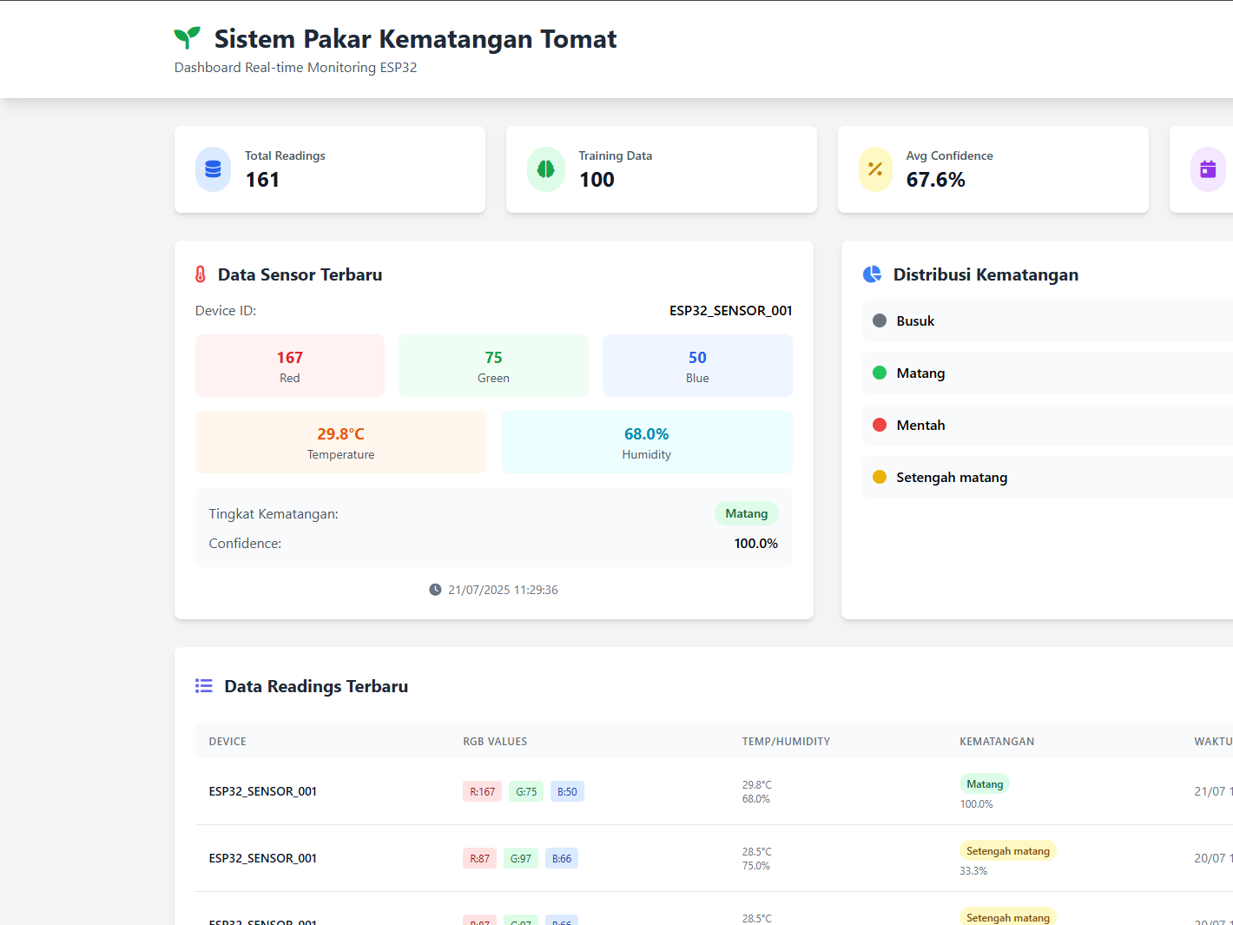Screen dimensions: 1233x925
Task: Click the database icon in Total Readings card
Action: 213,169
